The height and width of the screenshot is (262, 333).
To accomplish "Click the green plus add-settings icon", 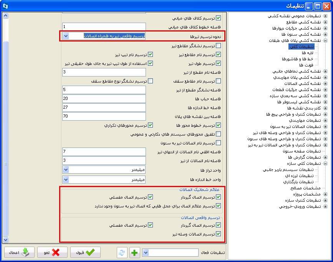I will pos(135,252).
